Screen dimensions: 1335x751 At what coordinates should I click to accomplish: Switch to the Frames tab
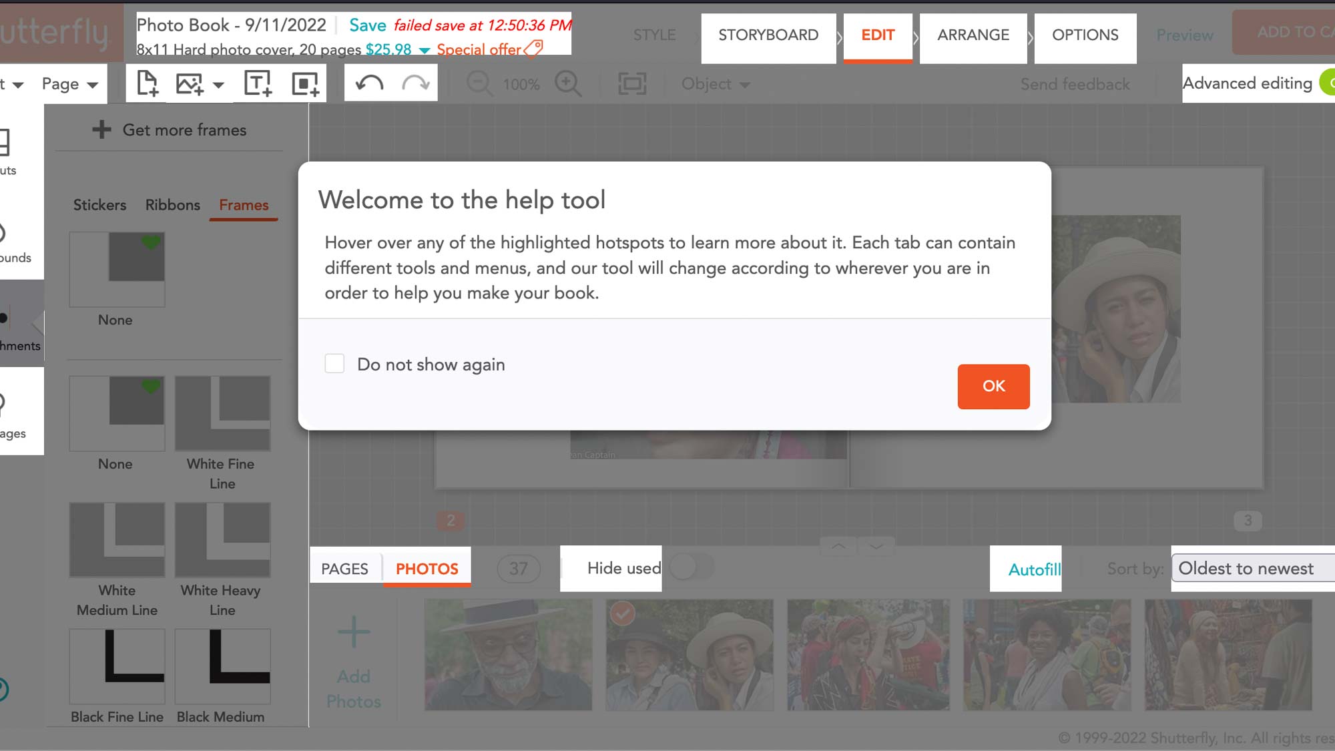tap(243, 205)
